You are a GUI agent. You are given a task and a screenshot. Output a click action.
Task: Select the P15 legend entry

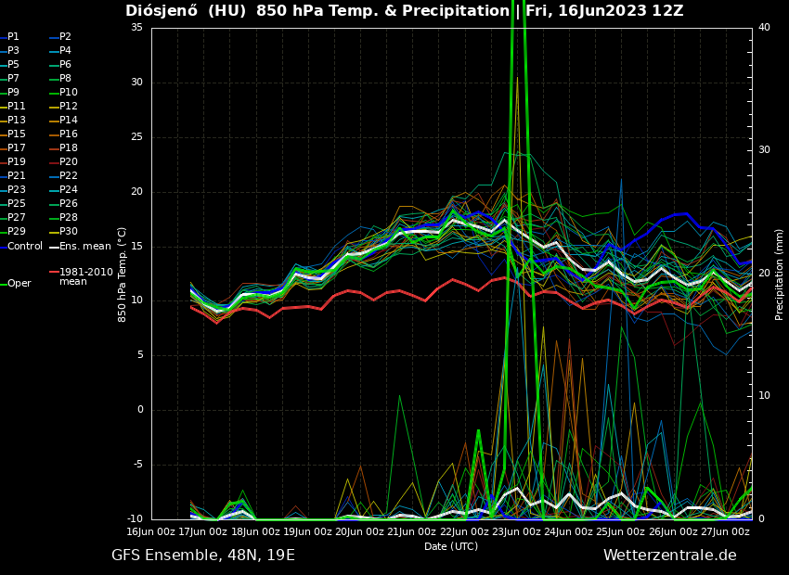point(17,134)
